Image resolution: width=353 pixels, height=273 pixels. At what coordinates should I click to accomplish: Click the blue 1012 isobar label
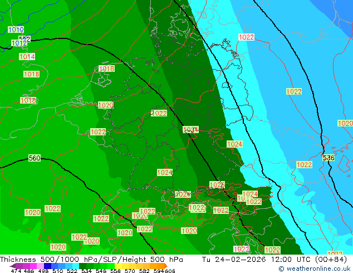tap(19, 43)
